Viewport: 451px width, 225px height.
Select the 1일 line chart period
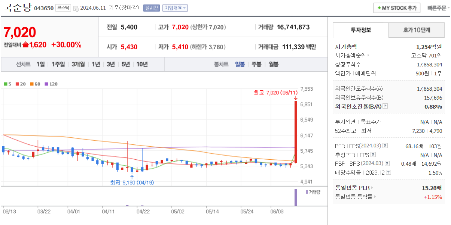40,64
